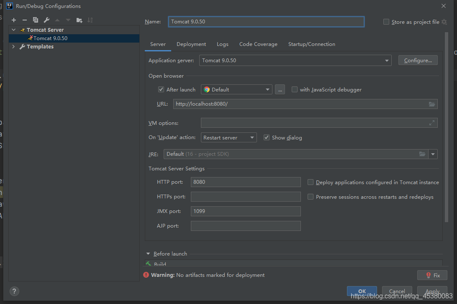Viewport: 457px width, 304px height.
Task: Enable Deploy applications configured in Tomcat instance
Action: pos(311,182)
